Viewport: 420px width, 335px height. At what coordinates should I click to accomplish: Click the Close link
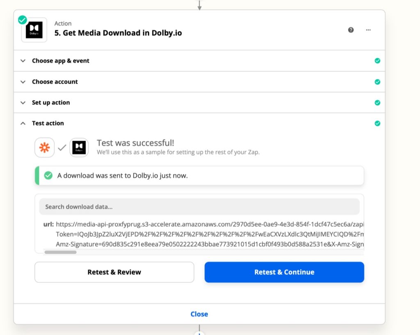tap(199, 314)
